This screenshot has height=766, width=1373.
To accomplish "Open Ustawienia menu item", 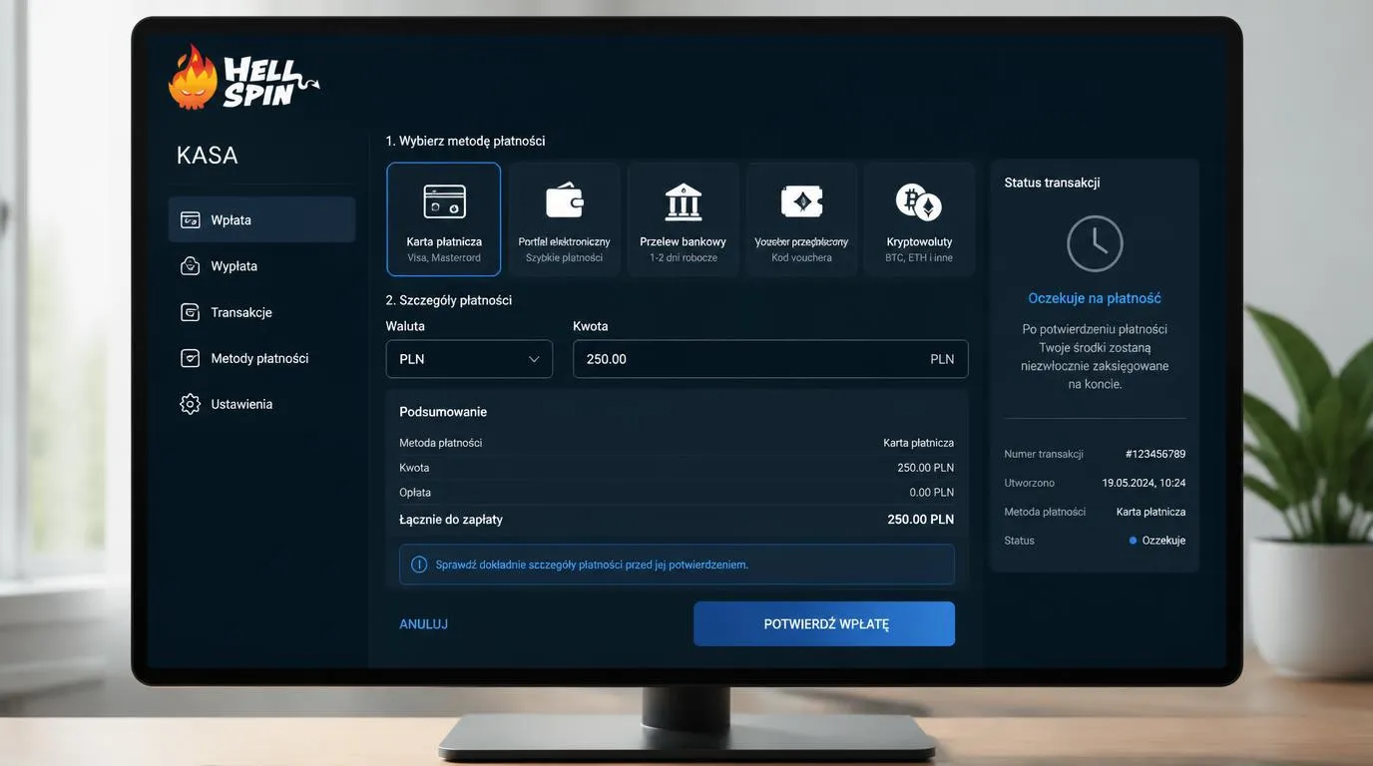I will [261, 404].
